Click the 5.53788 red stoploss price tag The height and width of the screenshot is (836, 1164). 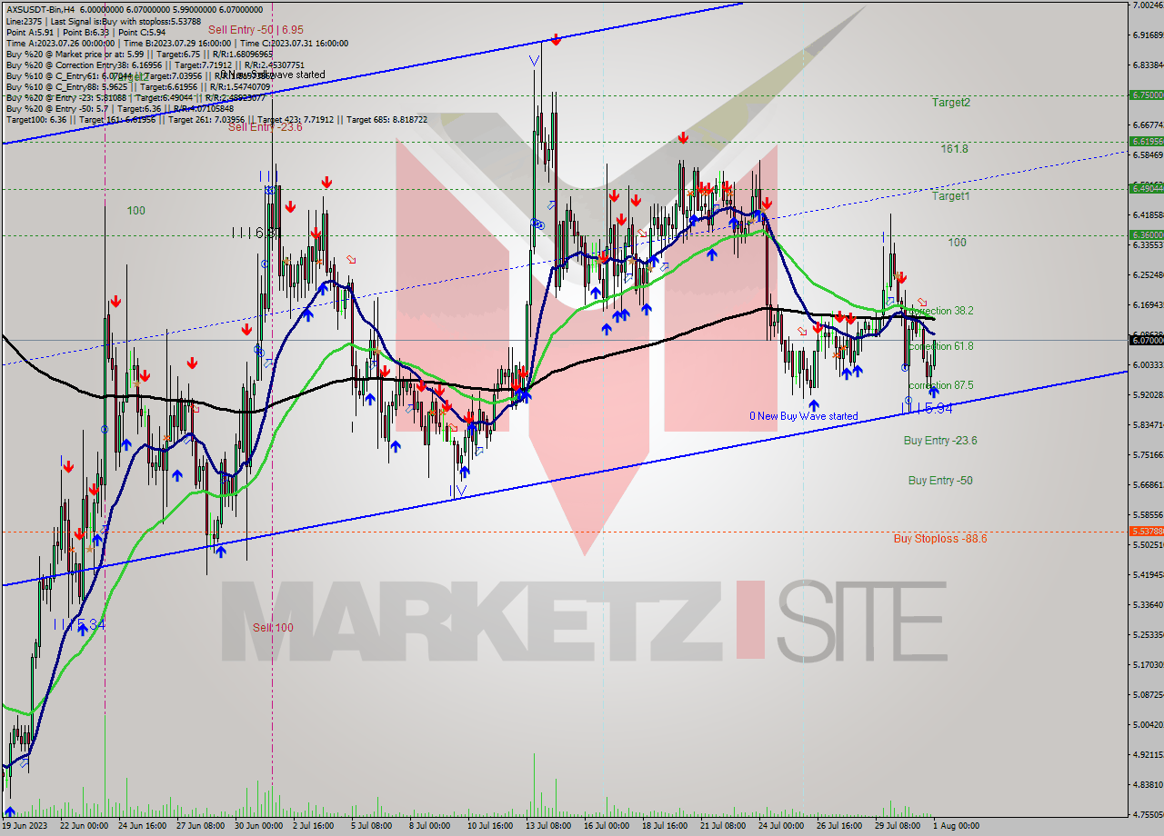click(1146, 531)
